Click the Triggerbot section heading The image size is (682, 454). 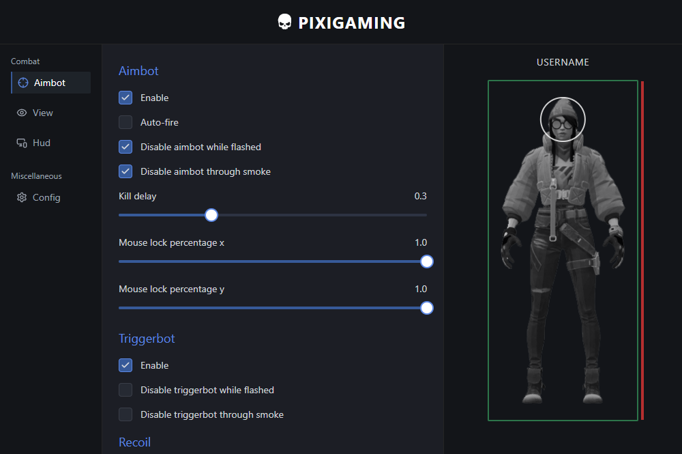pos(147,339)
